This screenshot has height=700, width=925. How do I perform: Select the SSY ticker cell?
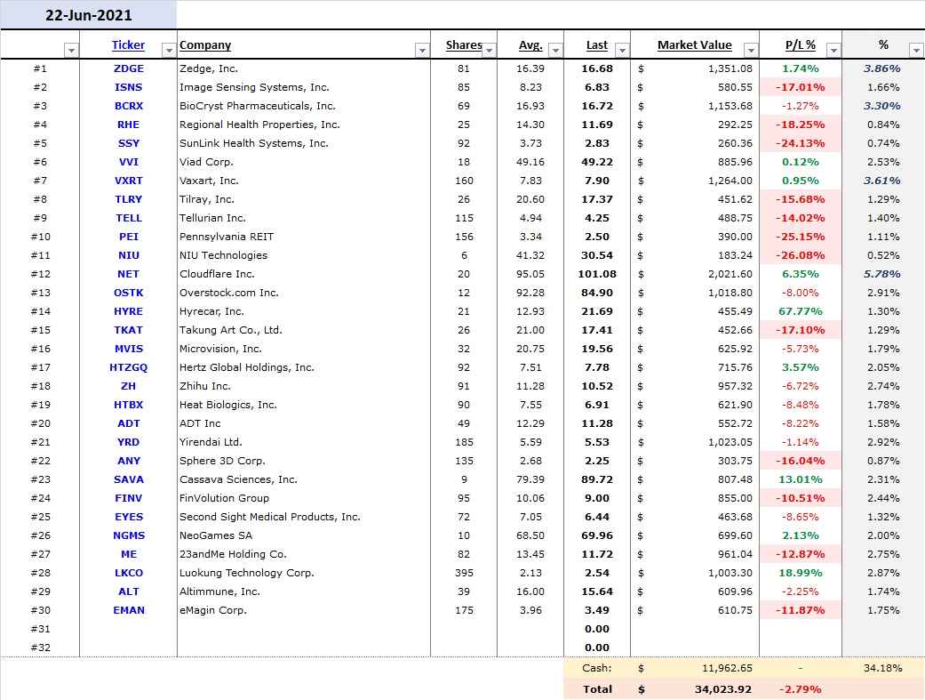point(129,143)
